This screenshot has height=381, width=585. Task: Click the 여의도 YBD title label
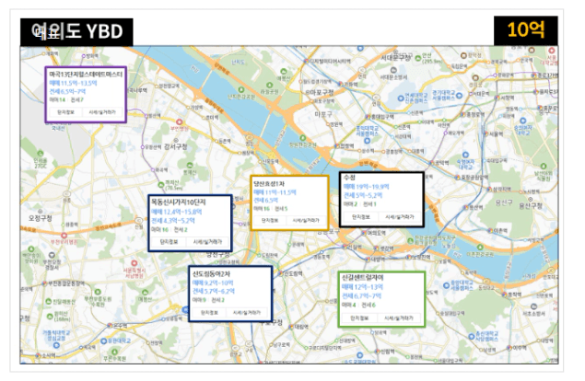click(76, 31)
